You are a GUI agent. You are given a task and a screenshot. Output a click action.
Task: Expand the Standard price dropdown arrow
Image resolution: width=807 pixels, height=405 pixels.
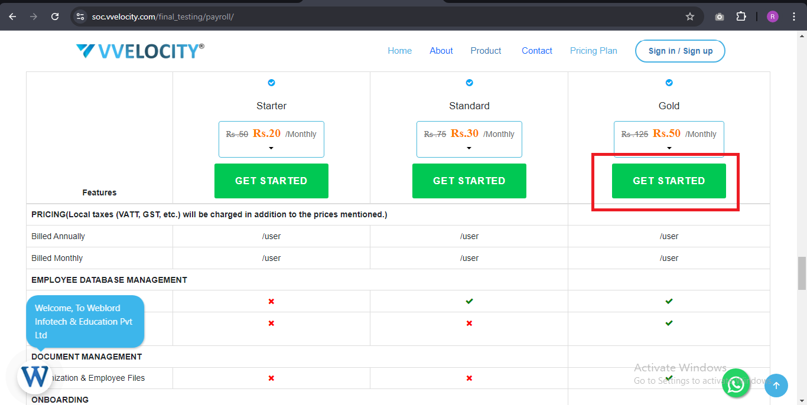tap(469, 148)
